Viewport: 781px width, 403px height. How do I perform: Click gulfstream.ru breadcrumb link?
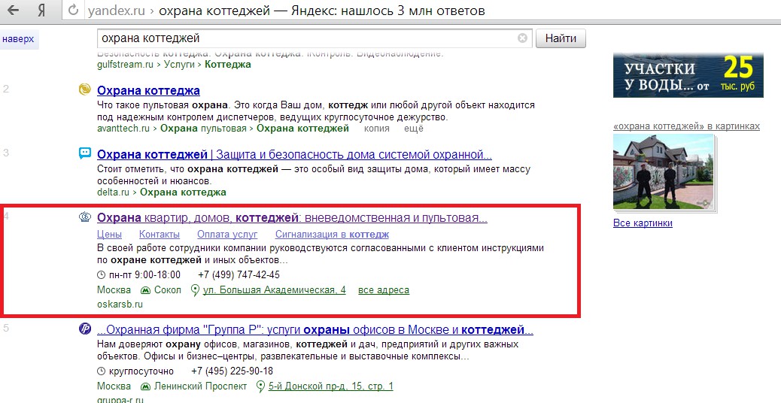point(126,65)
